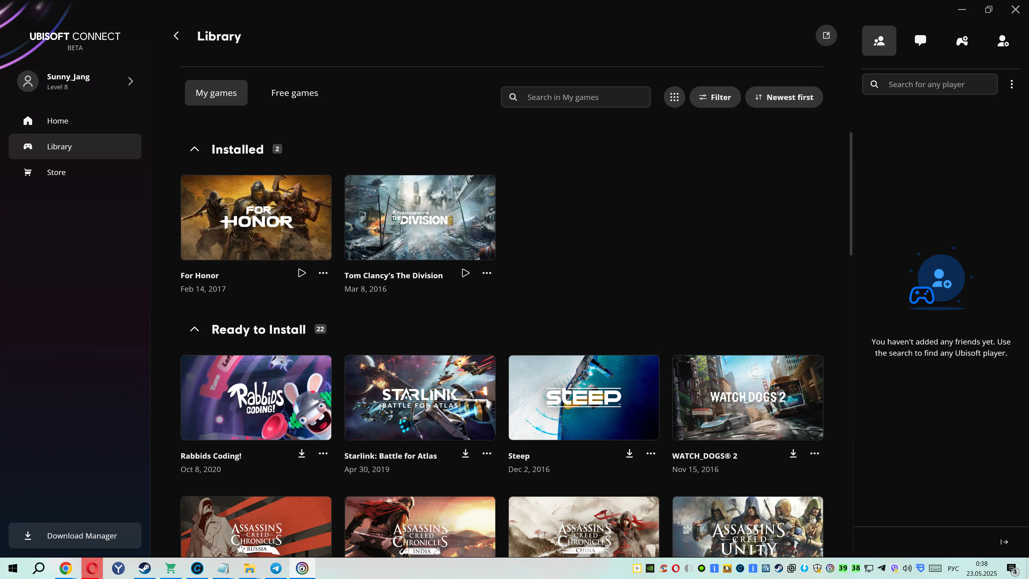Click For Honor title text
Screen dimensions: 1029x579
[x=199, y=275]
